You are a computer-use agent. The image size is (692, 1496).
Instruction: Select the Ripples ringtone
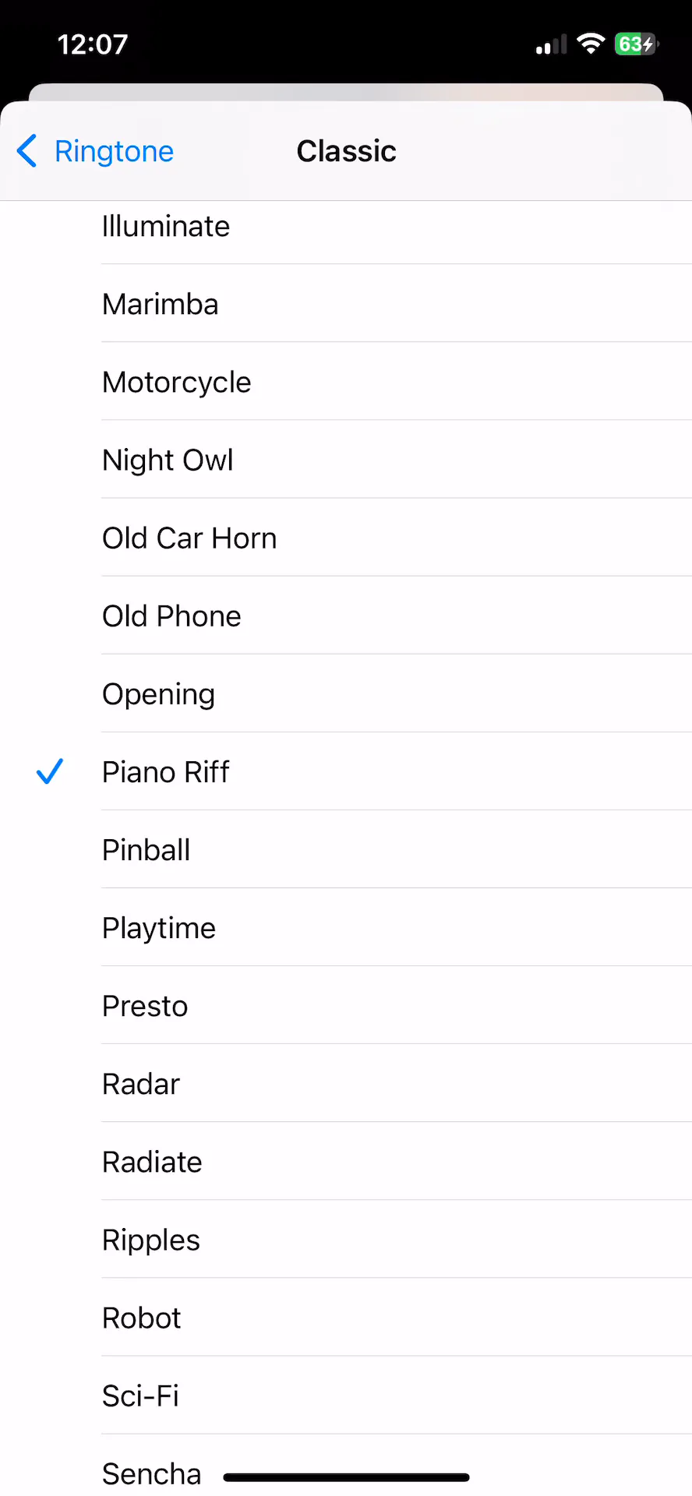151,1240
